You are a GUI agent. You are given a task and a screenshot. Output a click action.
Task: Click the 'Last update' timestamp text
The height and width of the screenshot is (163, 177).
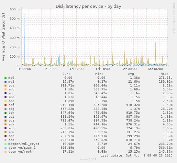pyautogui.click(x=137, y=156)
